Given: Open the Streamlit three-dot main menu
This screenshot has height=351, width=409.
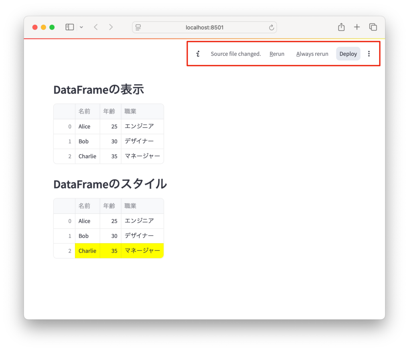Looking at the screenshot, I should point(369,54).
